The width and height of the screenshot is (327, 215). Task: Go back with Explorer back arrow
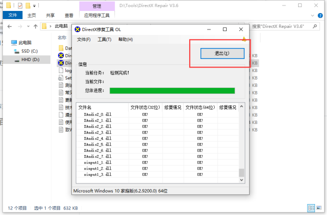[x=10, y=27]
